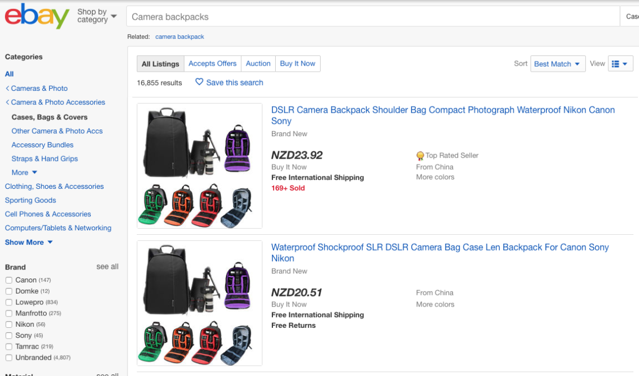Select the Tamrac brand checkbox

coord(8,347)
